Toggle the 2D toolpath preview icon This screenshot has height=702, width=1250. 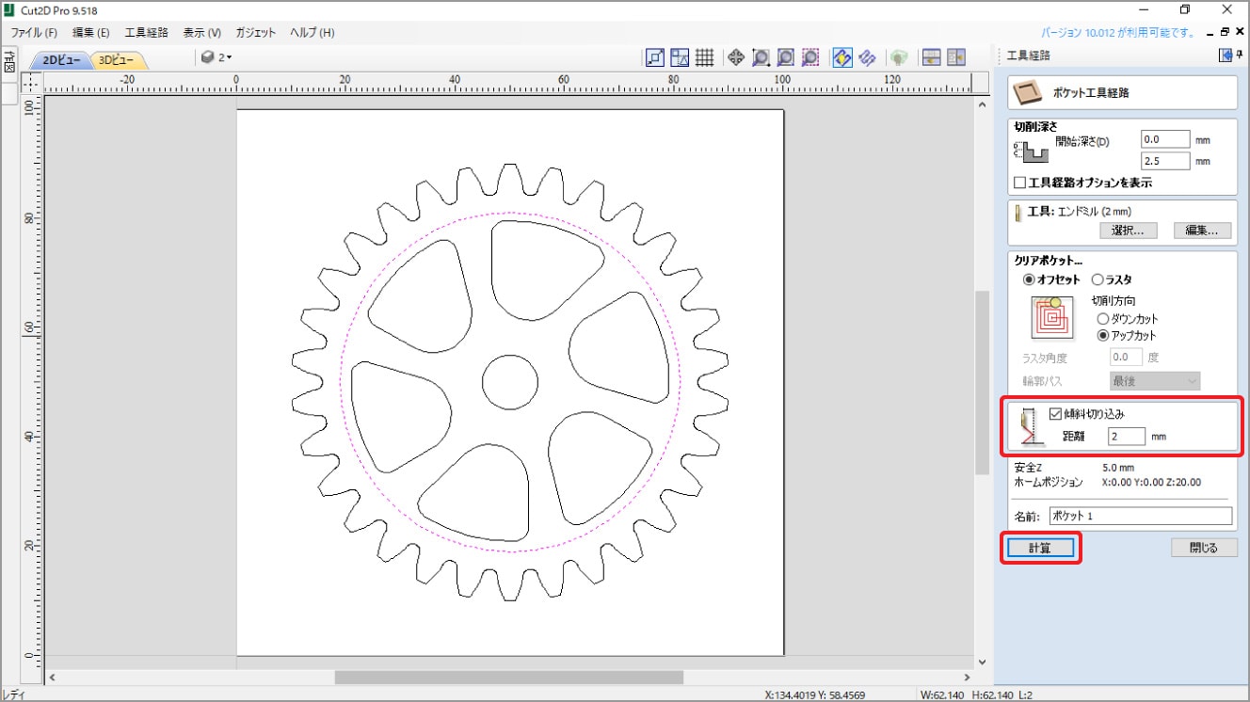[x=842, y=57]
